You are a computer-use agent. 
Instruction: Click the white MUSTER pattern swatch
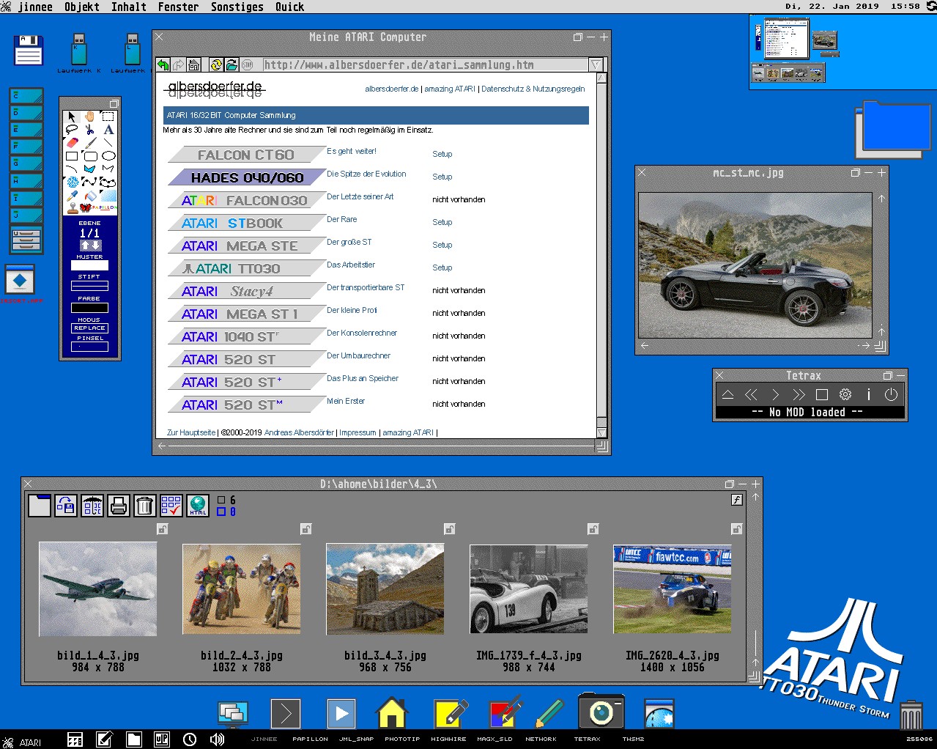[x=89, y=265]
